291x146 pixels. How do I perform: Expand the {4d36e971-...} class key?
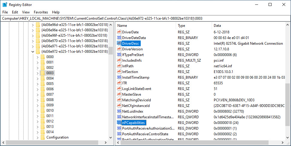[x=33, y=46]
